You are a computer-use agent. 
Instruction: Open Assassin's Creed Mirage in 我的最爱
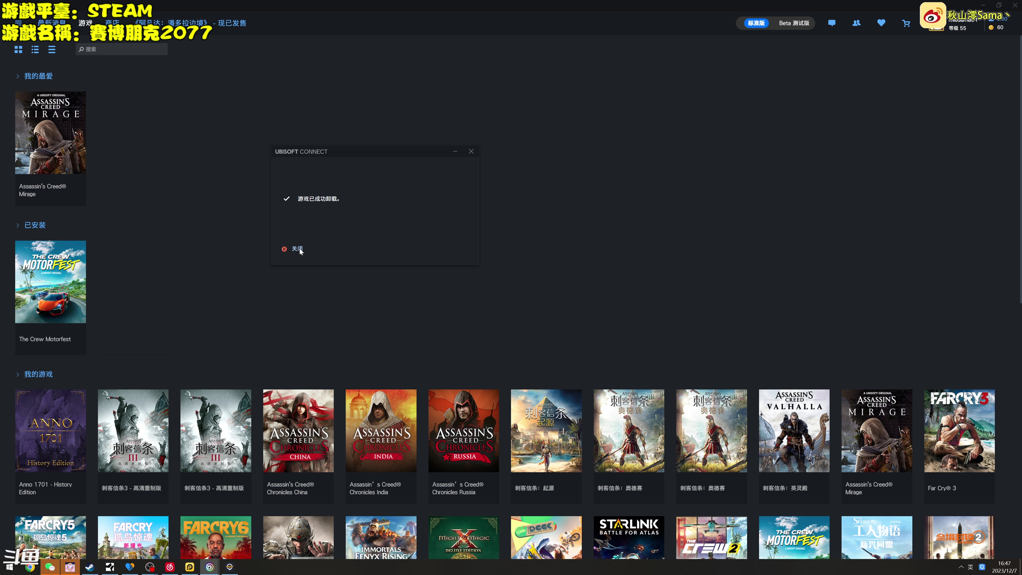[x=50, y=149]
